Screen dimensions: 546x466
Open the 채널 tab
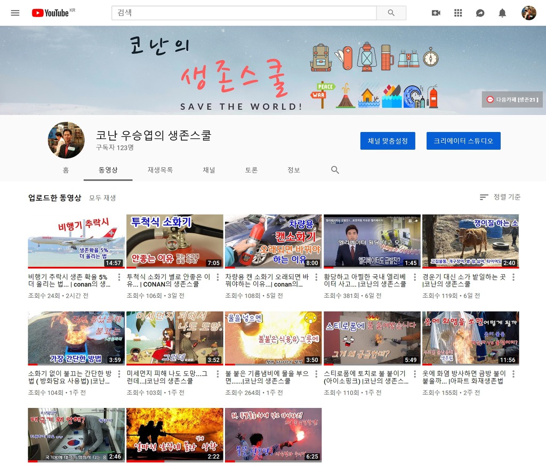point(209,170)
